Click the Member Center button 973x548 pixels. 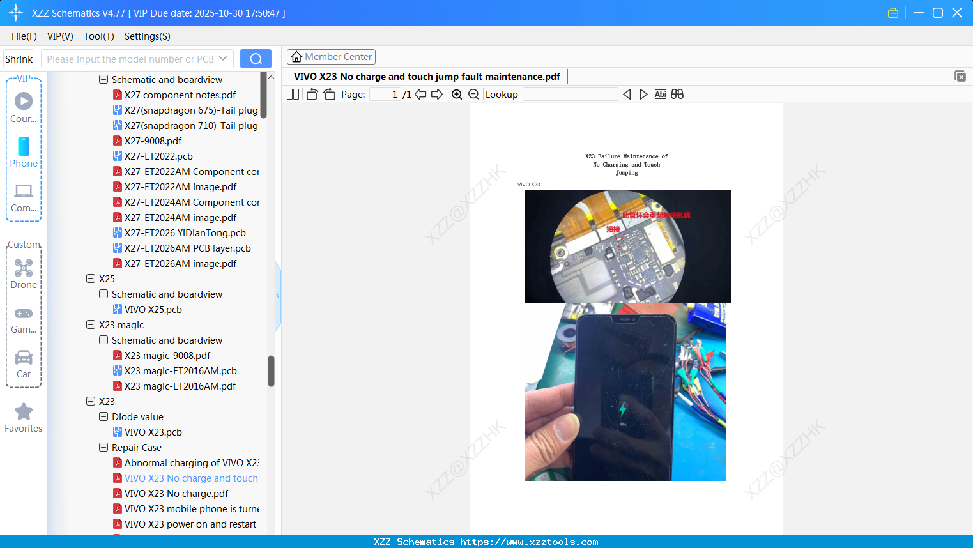(x=331, y=56)
